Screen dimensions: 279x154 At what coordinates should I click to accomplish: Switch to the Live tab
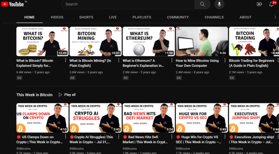click(113, 17)
